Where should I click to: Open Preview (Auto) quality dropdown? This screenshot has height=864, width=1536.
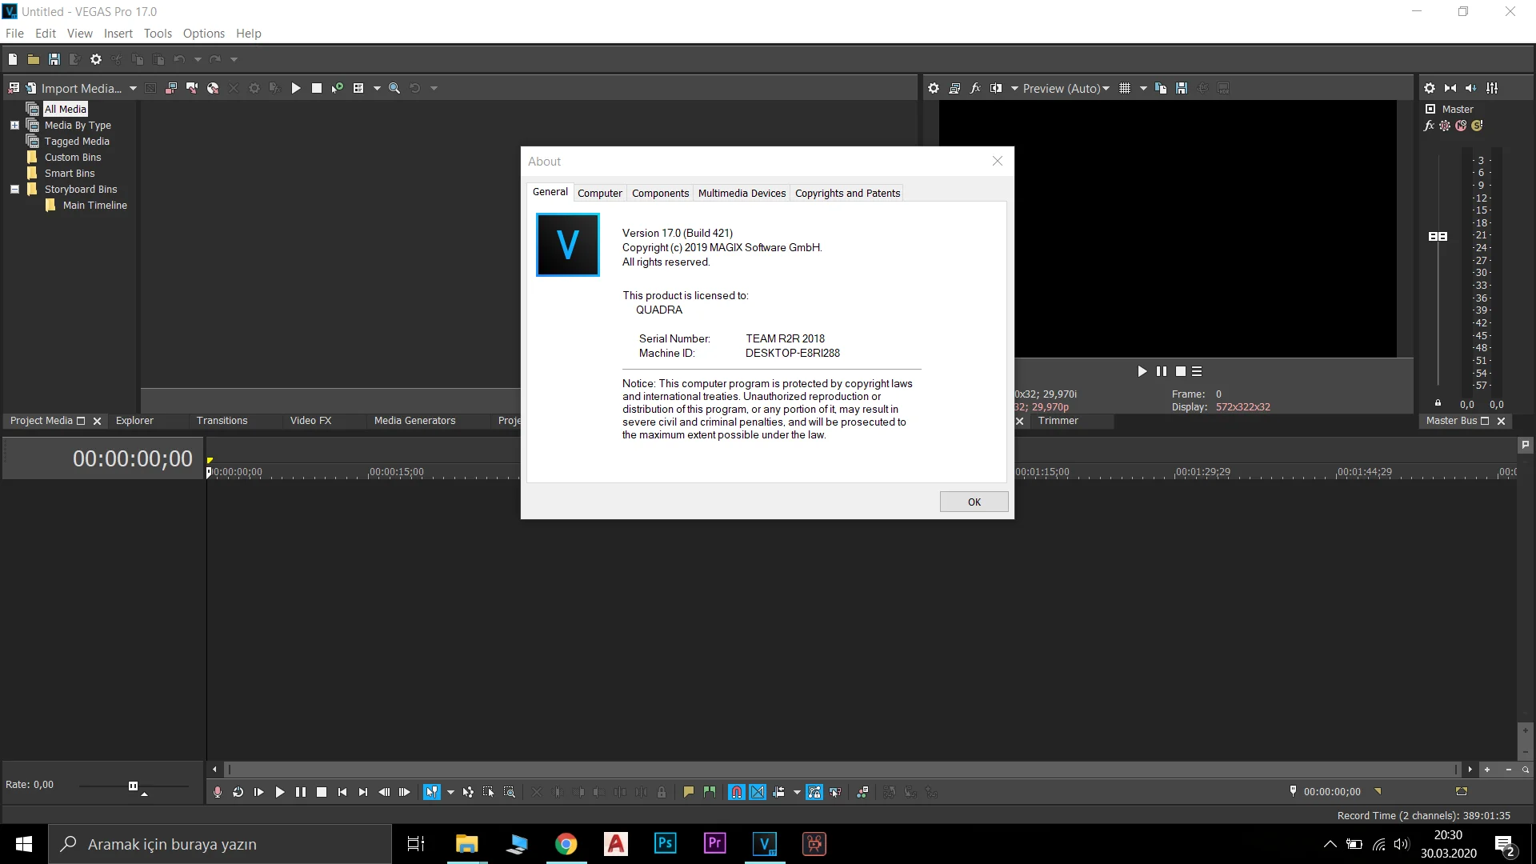[x=1066, y=88]
